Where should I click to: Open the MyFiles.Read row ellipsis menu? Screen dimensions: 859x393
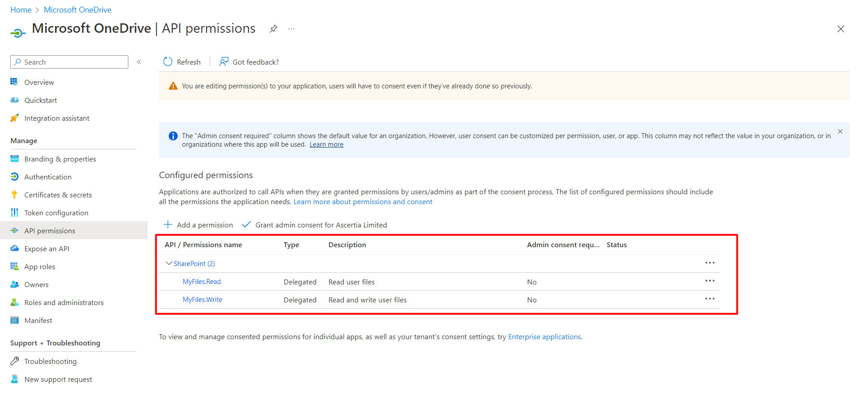(x=710, y=281)
